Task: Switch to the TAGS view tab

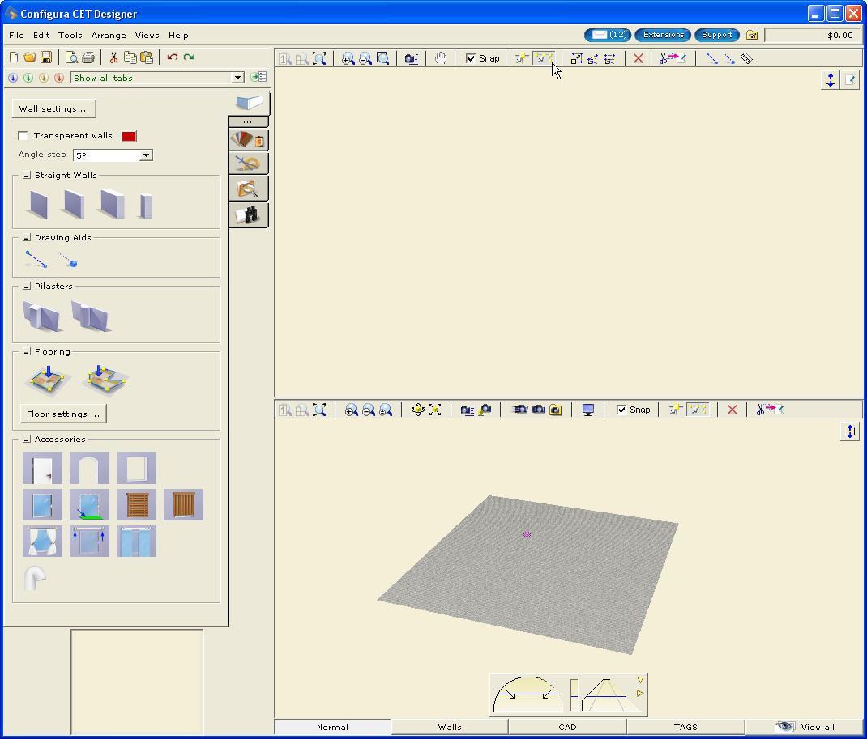Action: coord(685,727)
